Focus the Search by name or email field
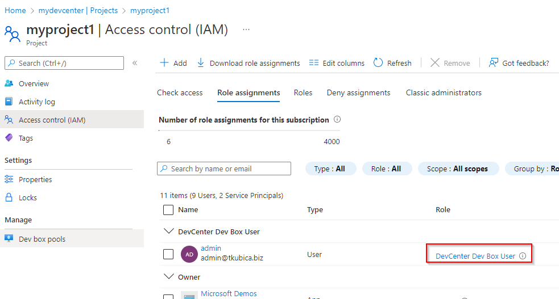Screen dimensions: 559x299 224,169
